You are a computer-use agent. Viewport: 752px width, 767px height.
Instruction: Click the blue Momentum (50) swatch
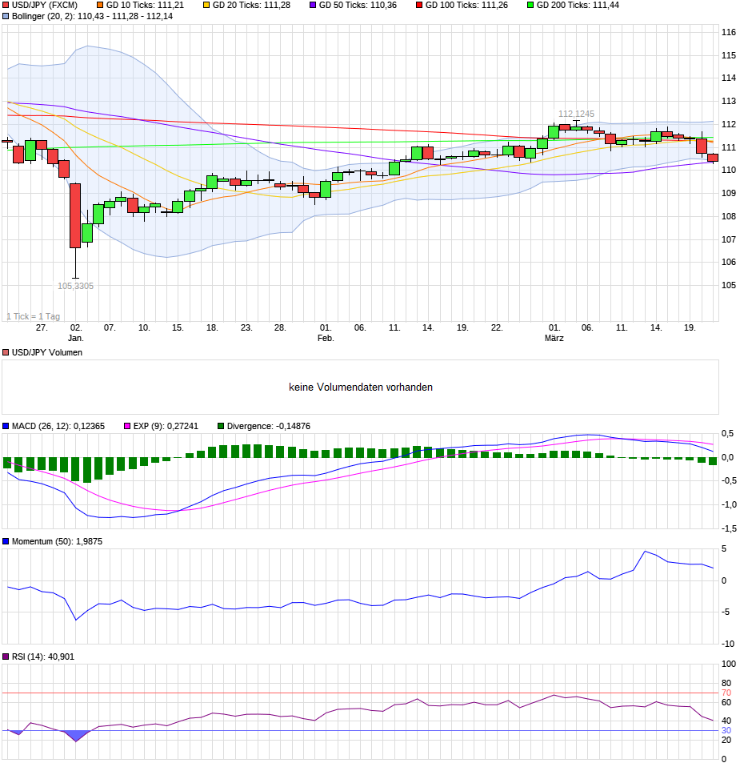6,541
